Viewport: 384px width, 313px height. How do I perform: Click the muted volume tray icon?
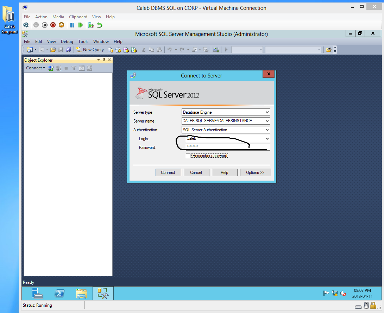pos(343,293)
